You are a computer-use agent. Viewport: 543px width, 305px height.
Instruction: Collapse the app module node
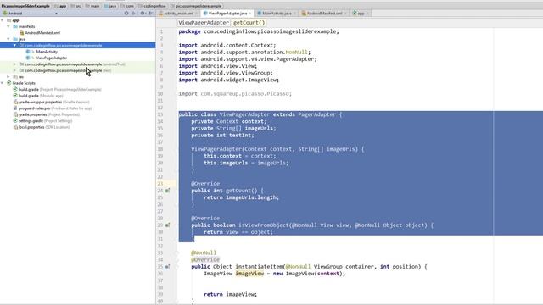[3, 20]
